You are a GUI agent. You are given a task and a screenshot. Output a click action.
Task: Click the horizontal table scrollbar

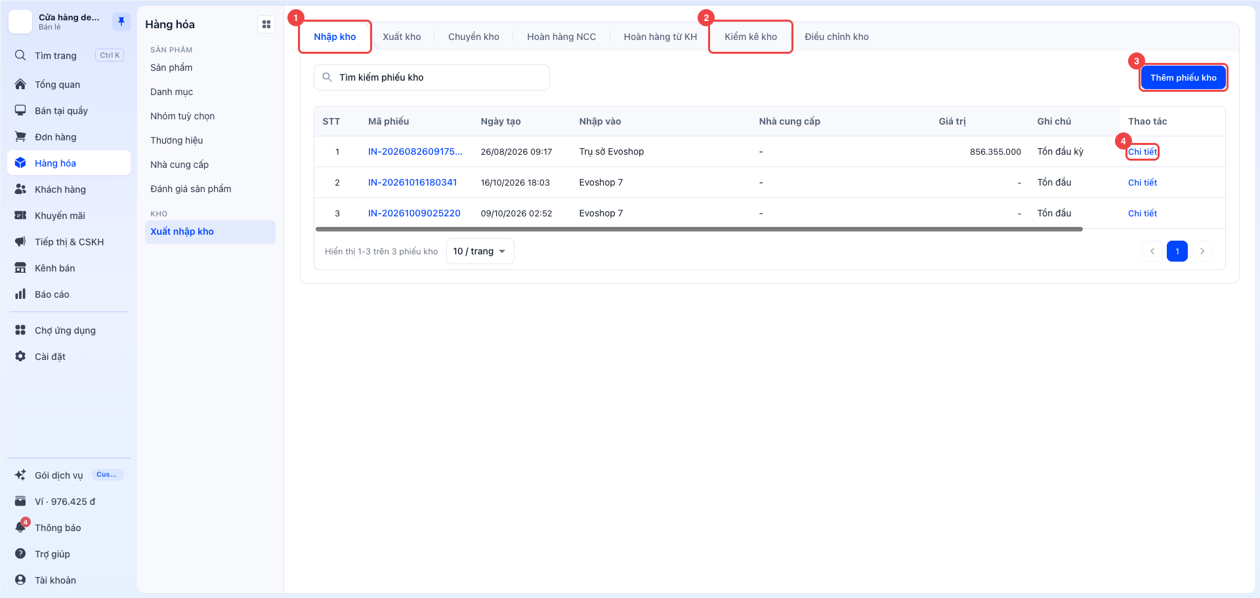(699, 229)
